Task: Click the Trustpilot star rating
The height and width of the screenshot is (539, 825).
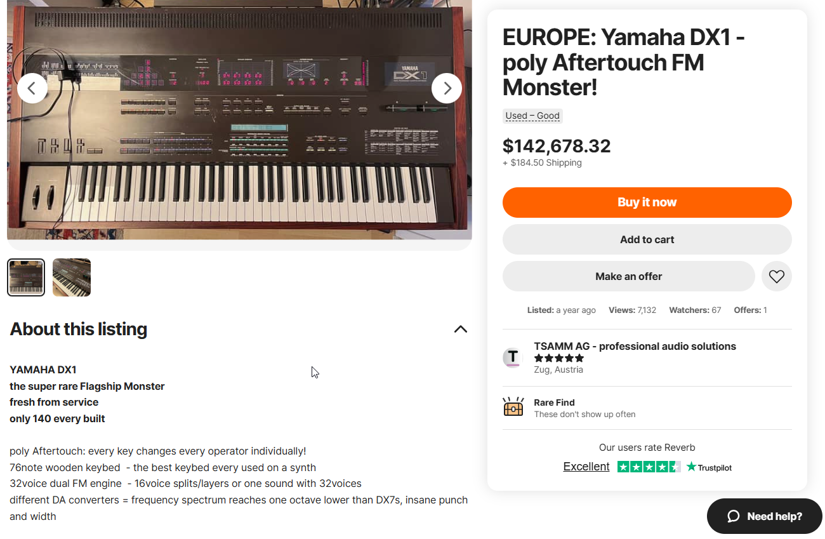Action: point(649,467)
